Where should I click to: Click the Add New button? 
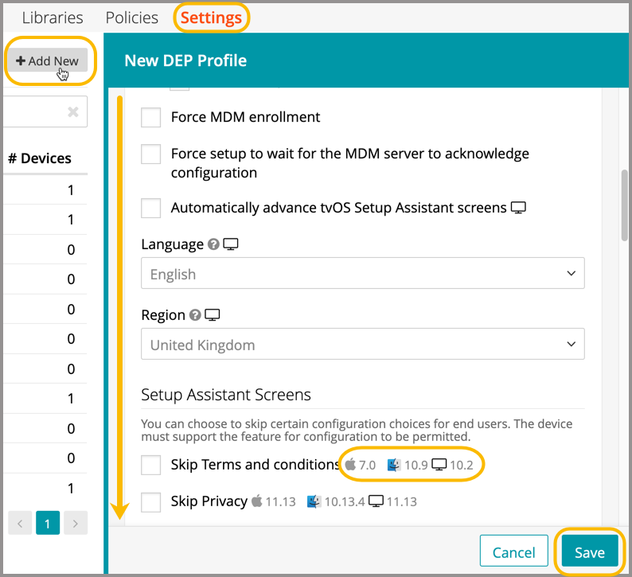[x=48, y=61]
